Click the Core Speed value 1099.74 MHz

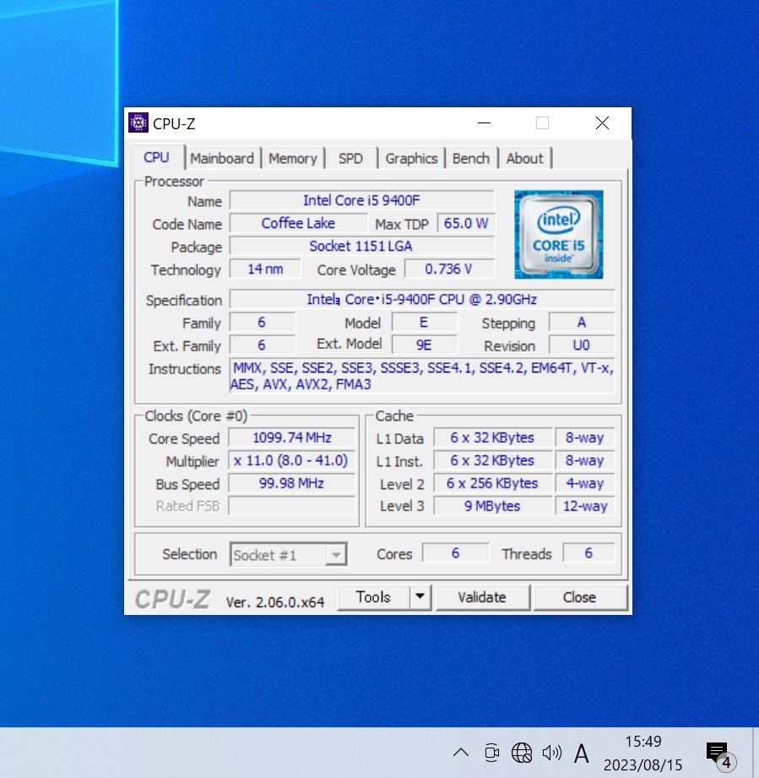pos(292,438)
